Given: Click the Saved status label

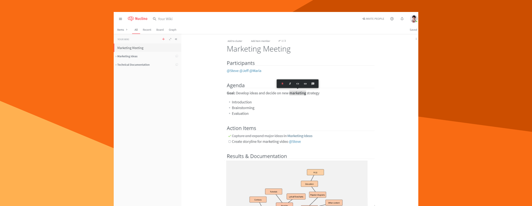Looking at the screenshot, I should [413, 30].
